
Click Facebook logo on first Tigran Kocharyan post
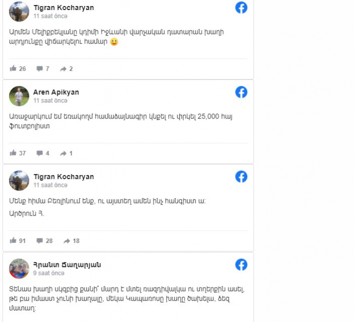[241, 8]
